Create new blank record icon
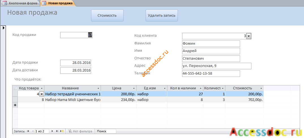 pos(62,131)
